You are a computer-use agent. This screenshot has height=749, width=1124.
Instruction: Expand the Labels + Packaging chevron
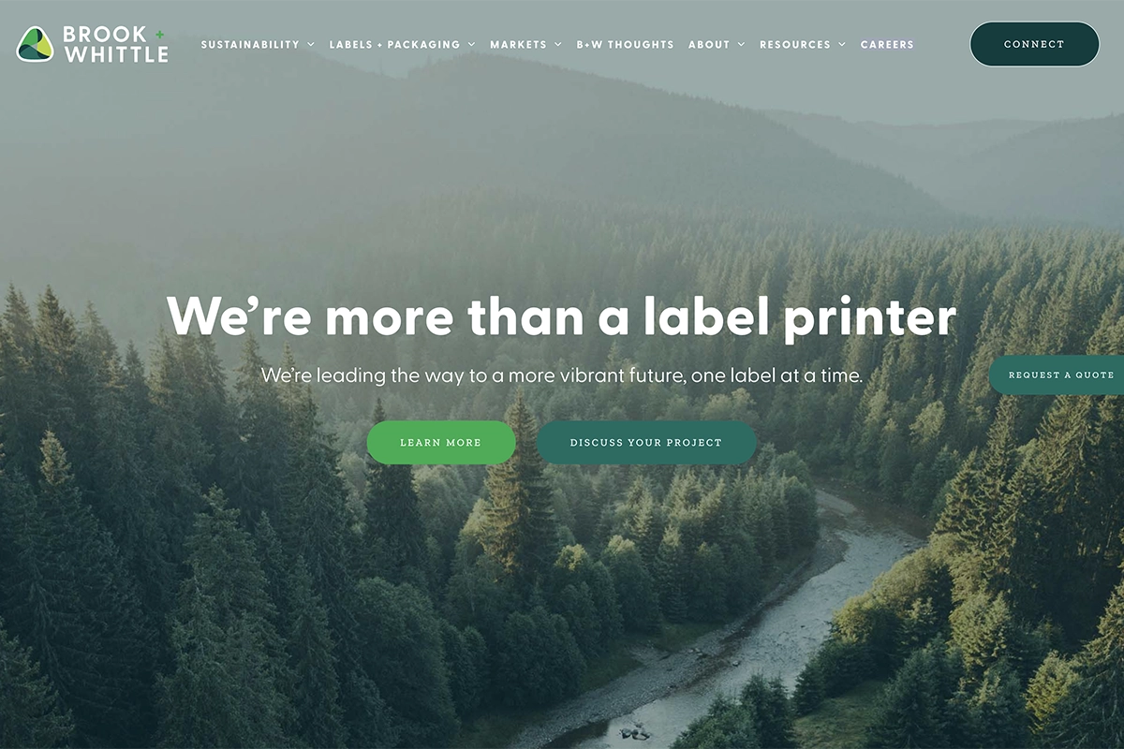point(471,44)
